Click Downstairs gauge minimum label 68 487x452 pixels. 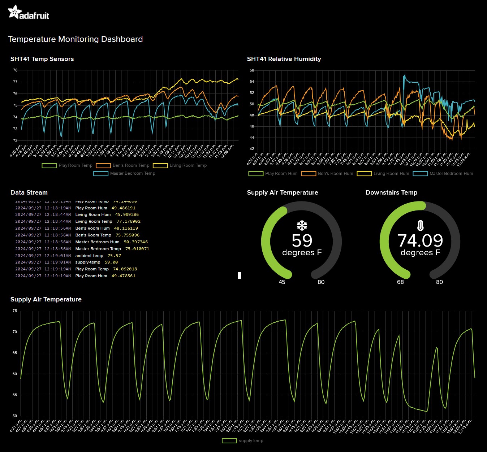400,282
